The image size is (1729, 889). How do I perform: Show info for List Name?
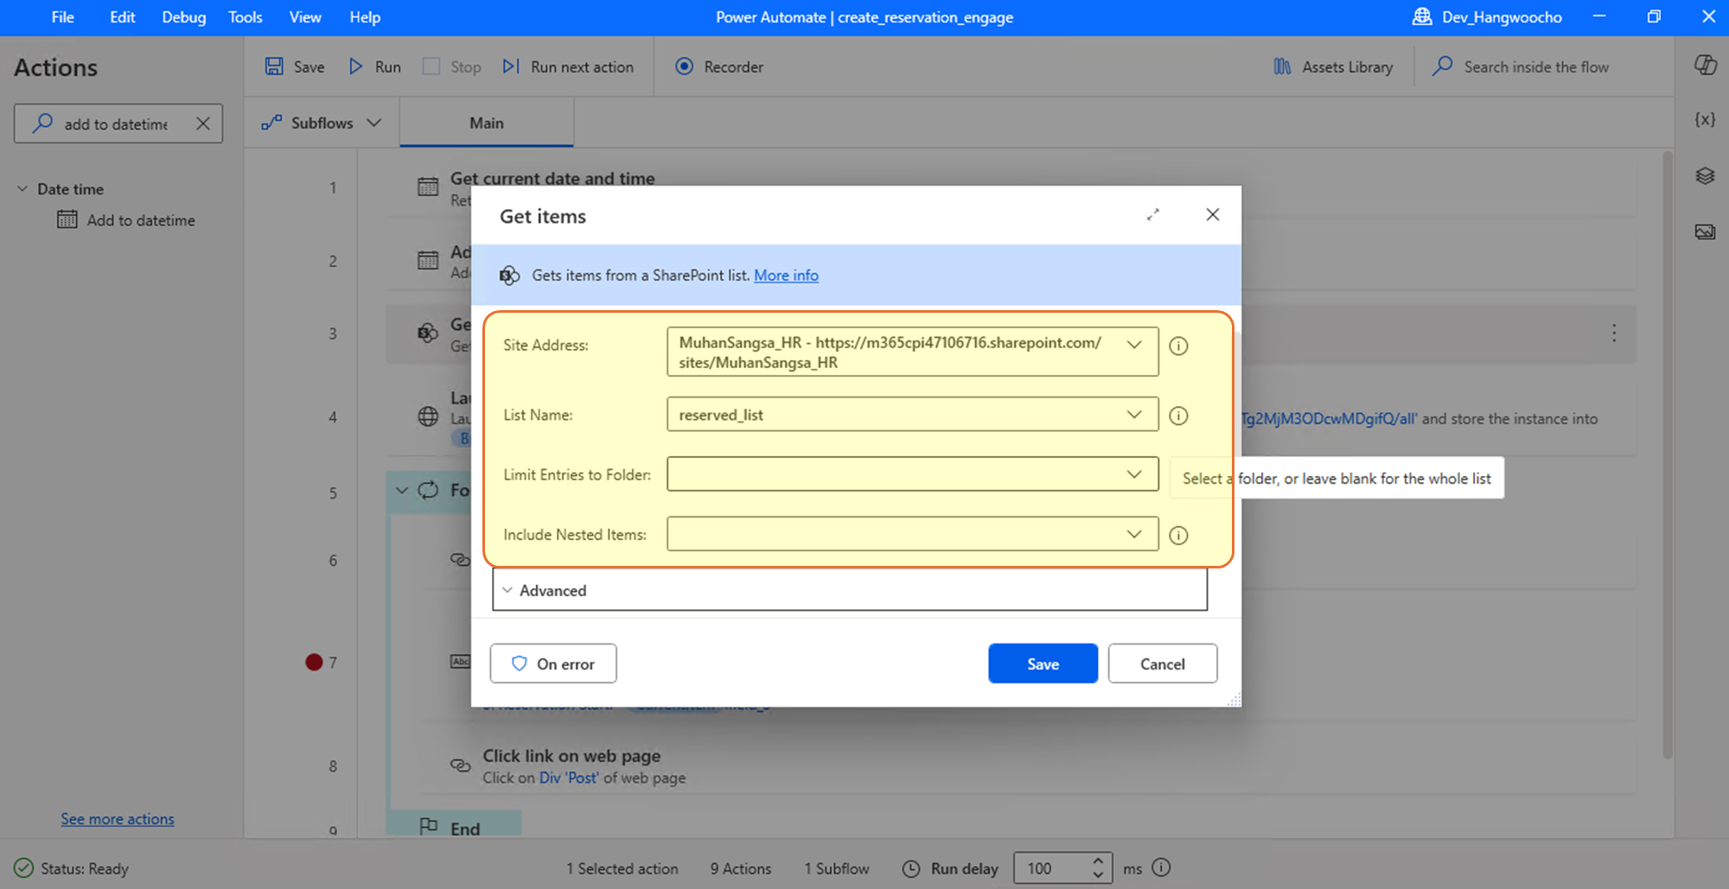tap(1178, 416)
